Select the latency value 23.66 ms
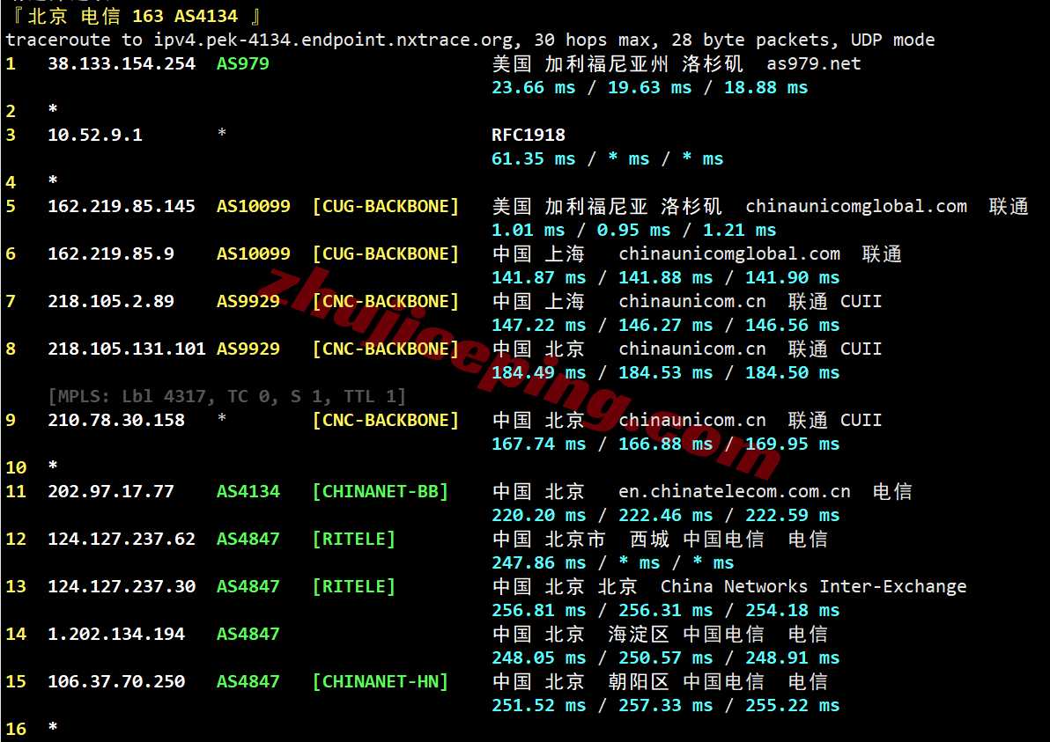Viewport: 1050px width, 742px height. point(533,88)
